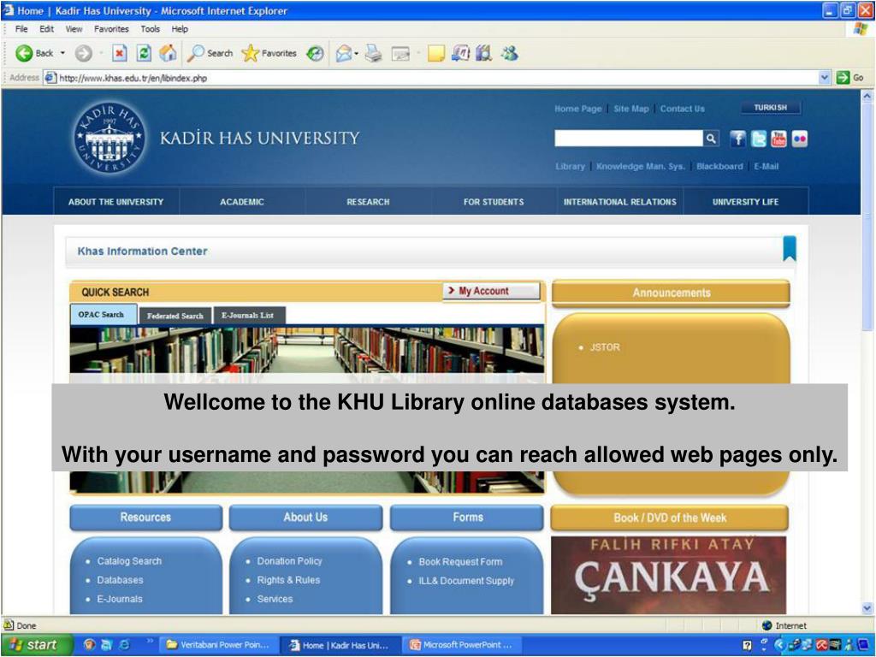Open the university Flickr icon
876x657 pixels.
click(800, 139)
